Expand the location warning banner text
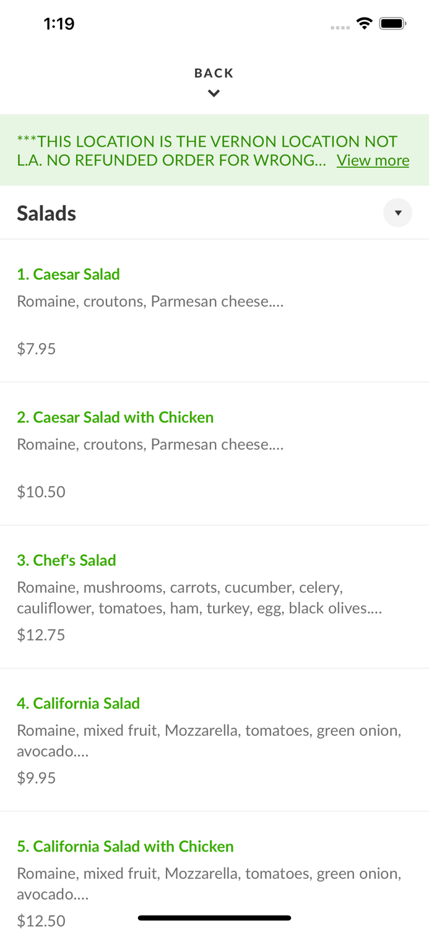 coord(373,160)
